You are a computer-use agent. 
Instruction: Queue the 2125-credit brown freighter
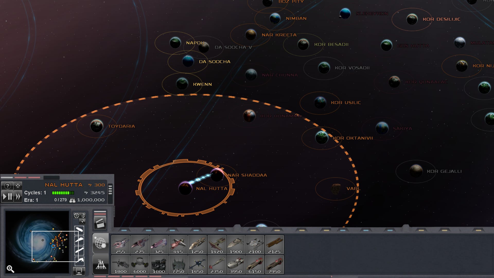(x=274, y=245)
